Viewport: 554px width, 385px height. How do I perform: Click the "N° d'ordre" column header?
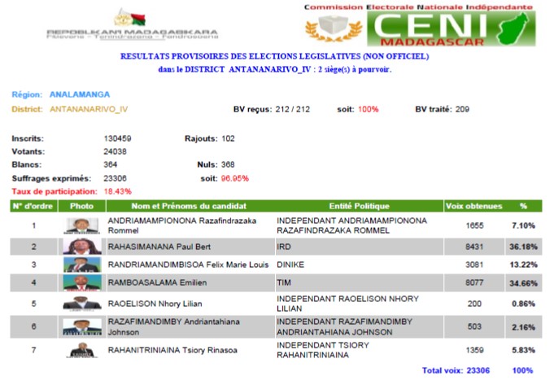(x=33, y=206)
